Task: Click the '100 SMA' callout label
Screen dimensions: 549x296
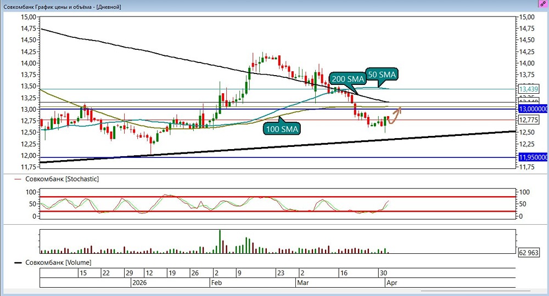Action: [x=282, y=129]
